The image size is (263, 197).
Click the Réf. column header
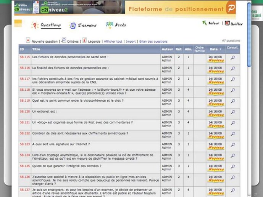179,49
